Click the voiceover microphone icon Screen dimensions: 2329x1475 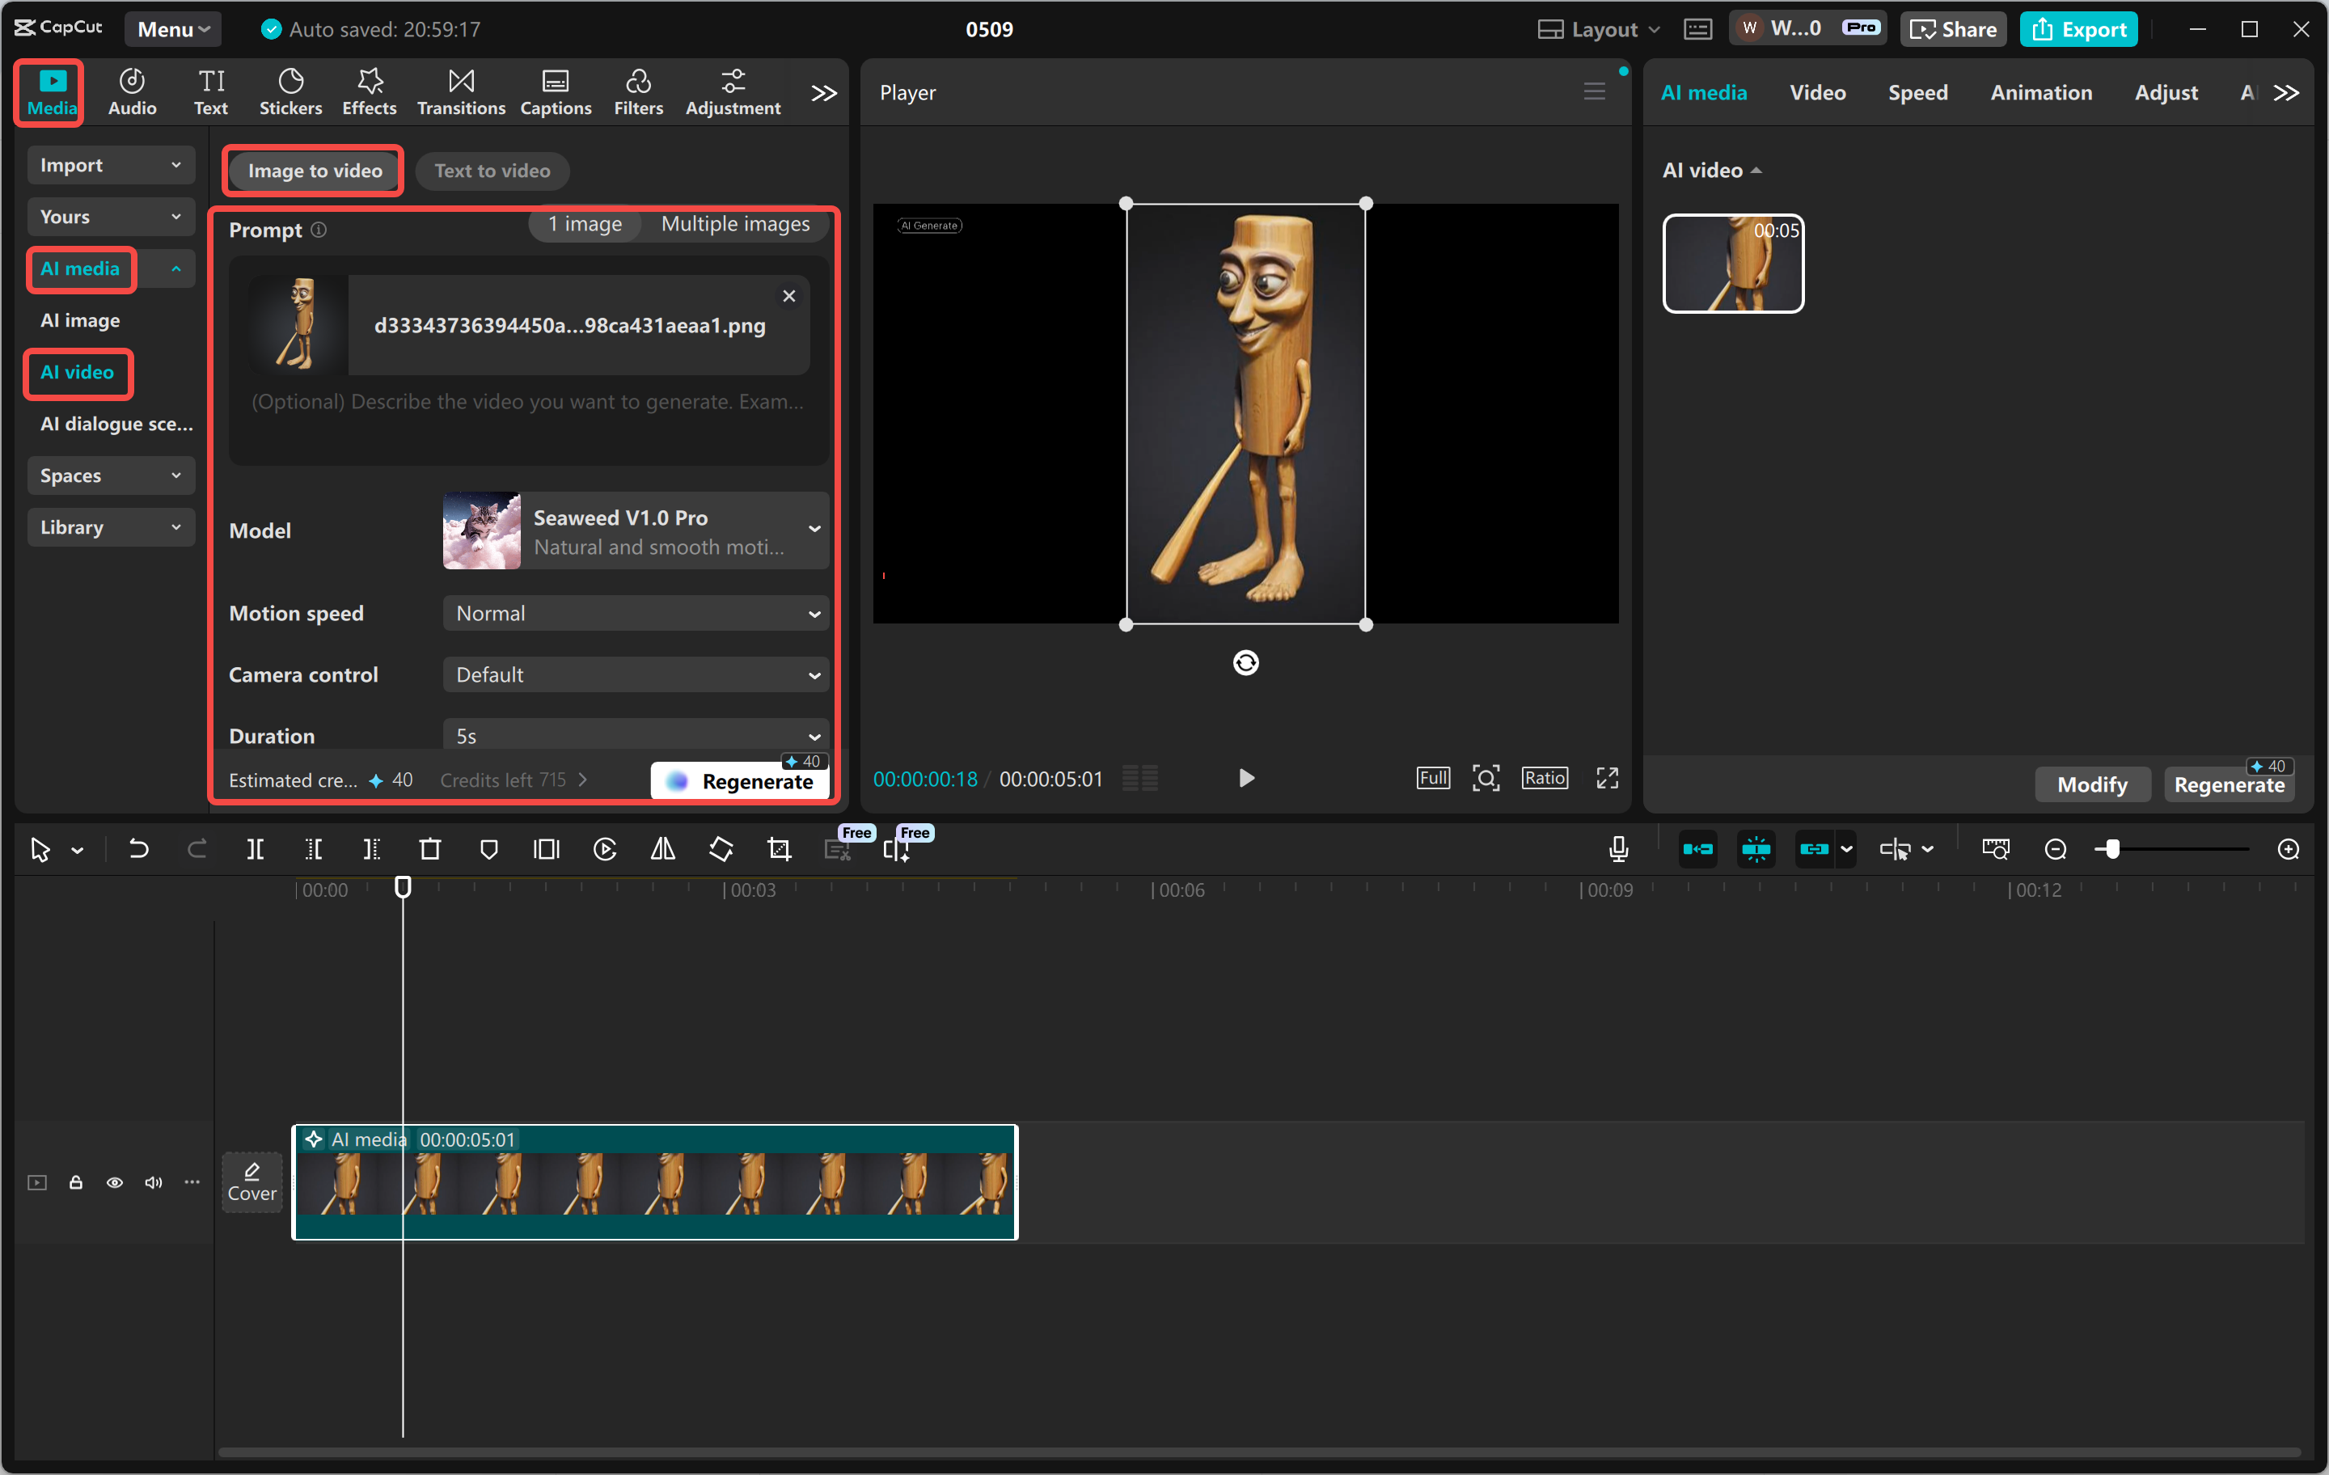coord(1617,848)
